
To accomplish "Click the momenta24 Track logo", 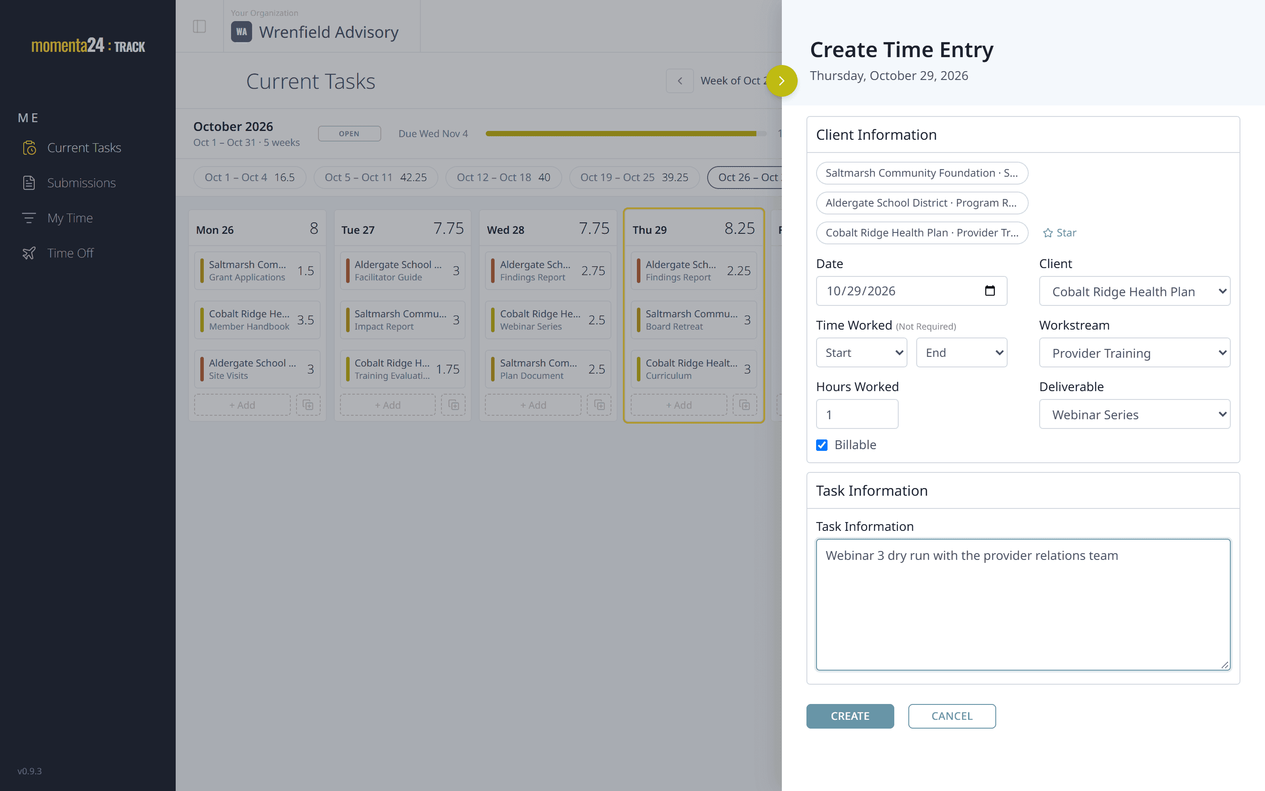I will [88, 46].
